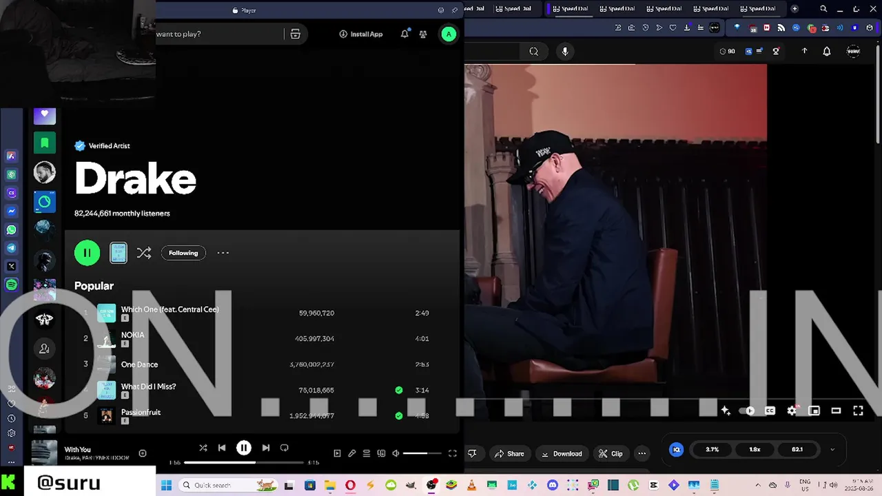Expand the IQ stats panel chevron
The image size is (882, 496).
[832, 449]
